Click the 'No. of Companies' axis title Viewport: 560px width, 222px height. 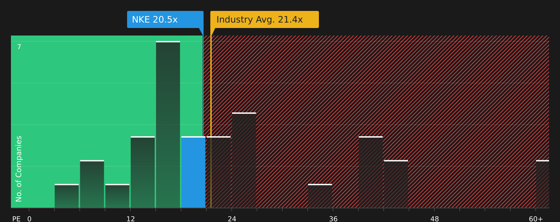[19, 169]
